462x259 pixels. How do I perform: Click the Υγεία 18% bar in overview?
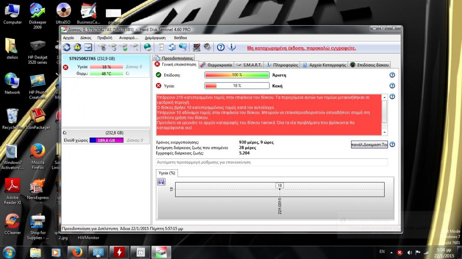pos(237,86)
